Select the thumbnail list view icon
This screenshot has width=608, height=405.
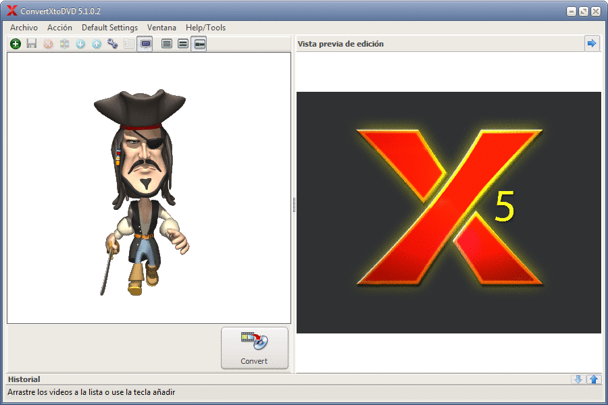tap(199, 44)
